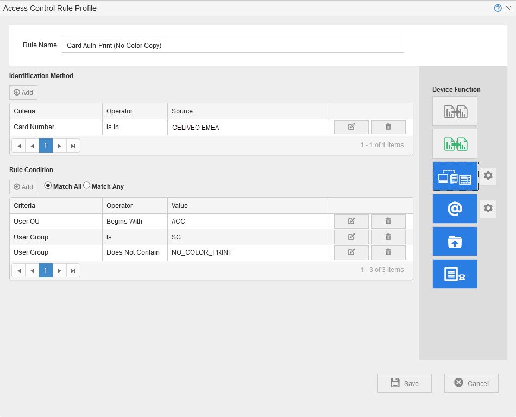Screen dimensions: 516x417
Task: Edit the NO_COLOR_PRINT condition row
Action: 351,252
